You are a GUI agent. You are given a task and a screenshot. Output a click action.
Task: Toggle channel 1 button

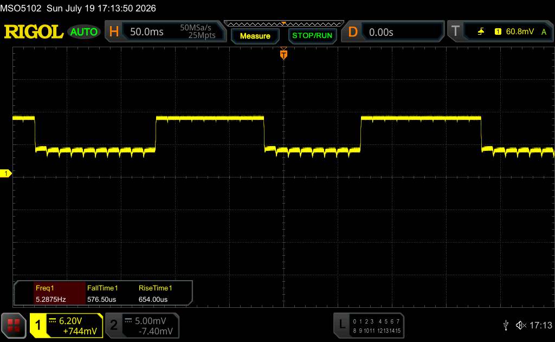click(38, 325)
